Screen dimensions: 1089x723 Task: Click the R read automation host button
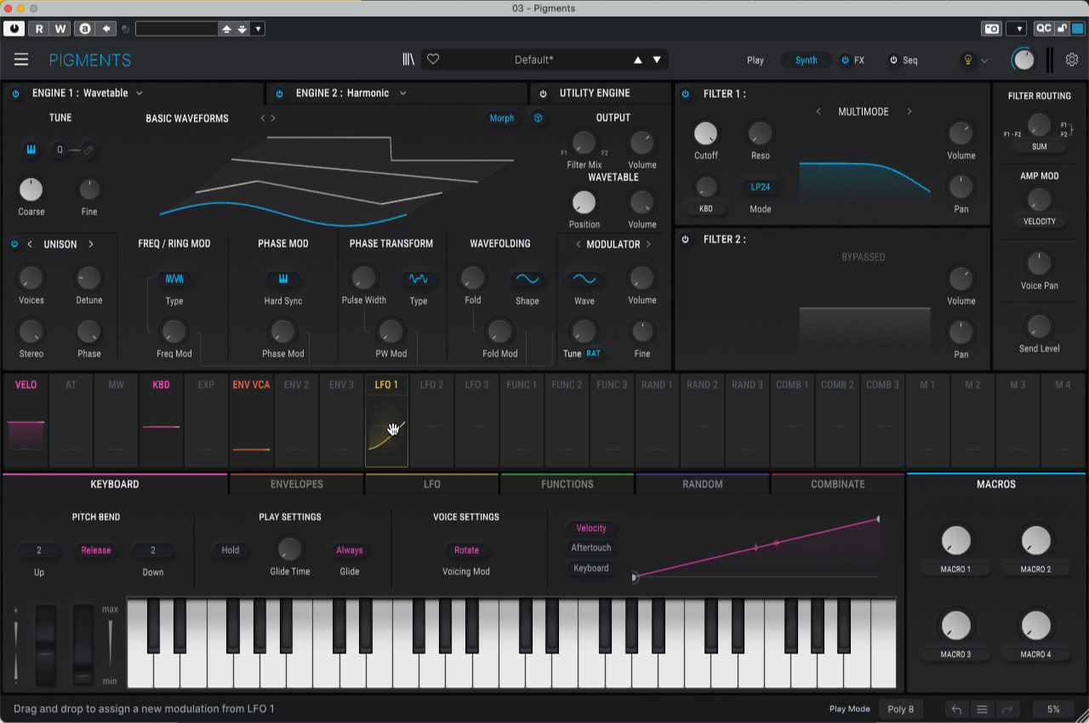click(39, 29)
